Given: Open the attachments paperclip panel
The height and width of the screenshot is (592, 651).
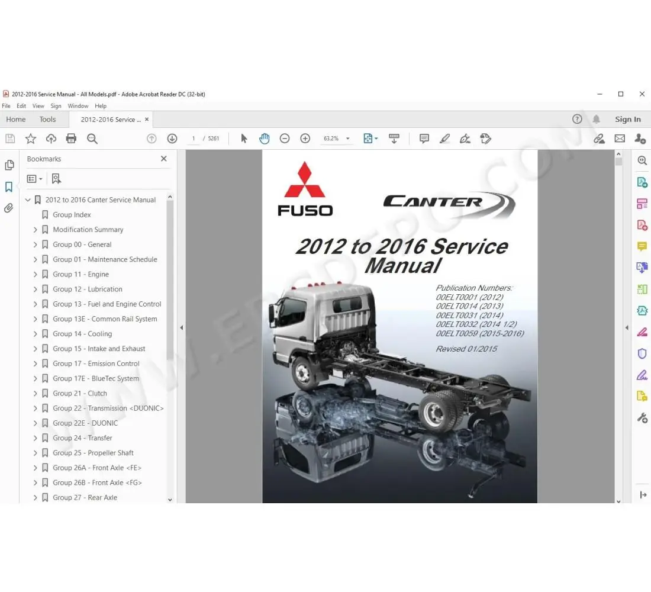Looking at the screenshot, I should [9, 208].
